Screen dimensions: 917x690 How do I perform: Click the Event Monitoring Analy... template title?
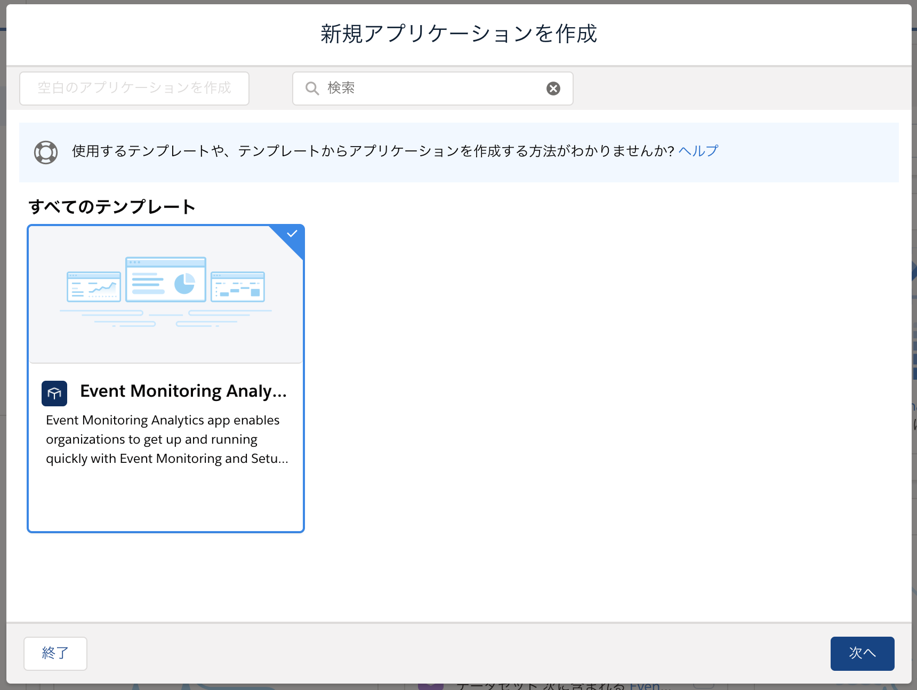coord(183,391)
